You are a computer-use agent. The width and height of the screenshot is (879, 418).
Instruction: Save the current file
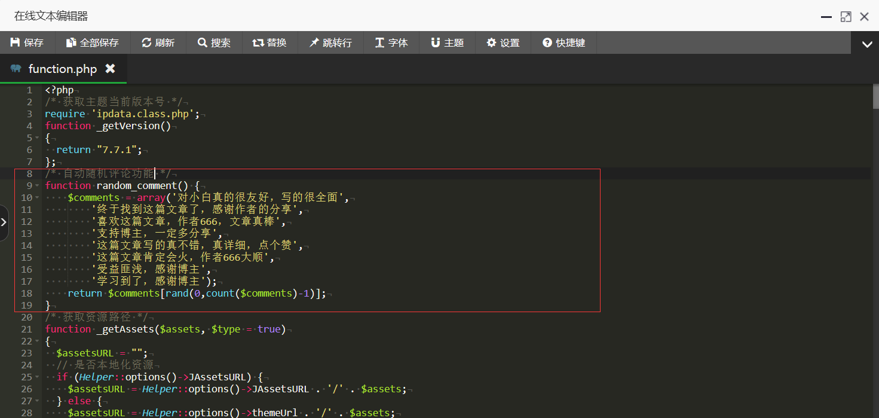click(x=27, y=42)
